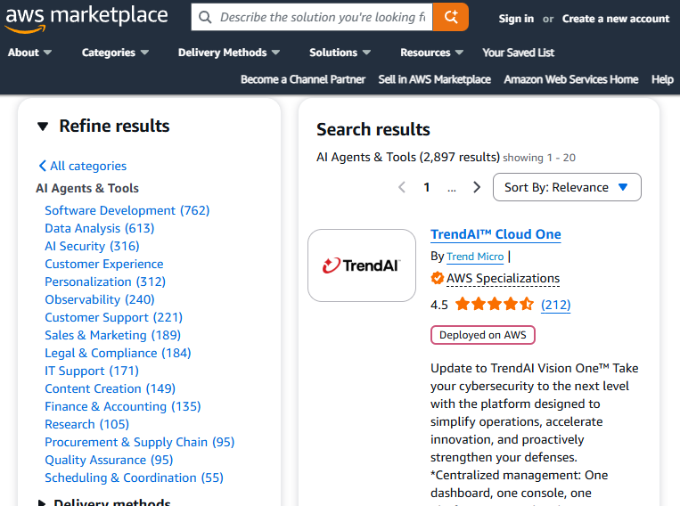Click back chevron for All categories

(42, 166)
